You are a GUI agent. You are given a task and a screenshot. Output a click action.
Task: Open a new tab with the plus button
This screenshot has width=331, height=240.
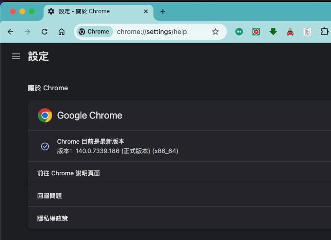pos(163,11)
